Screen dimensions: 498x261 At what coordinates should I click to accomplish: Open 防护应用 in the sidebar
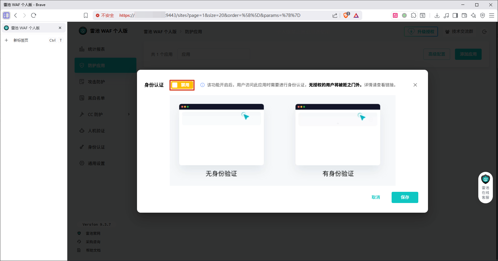(x=105, y=66)
